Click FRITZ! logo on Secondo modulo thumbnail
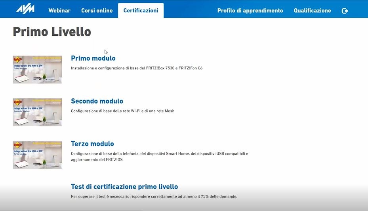368x211 pixels. coord(17,102)
